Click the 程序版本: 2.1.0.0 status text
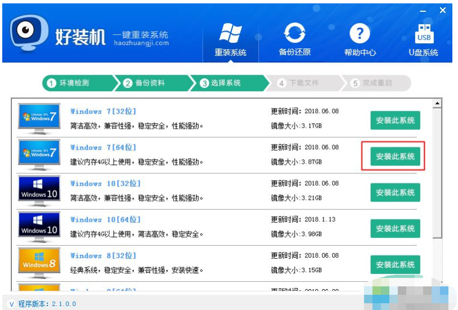Screen dimensions: 458x310 (47, 304)
